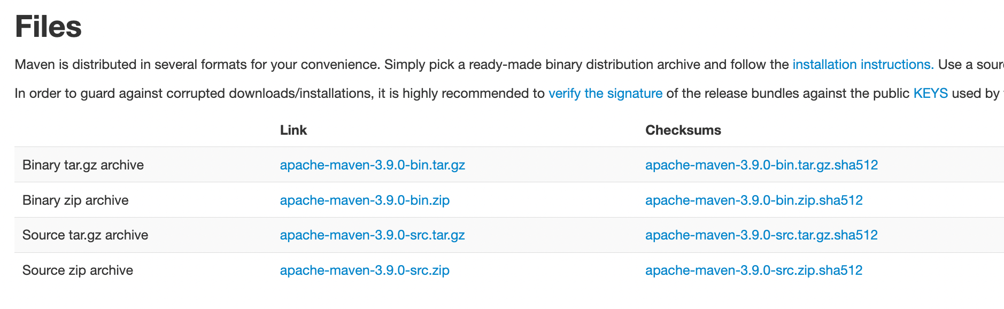The image size is (1004, 309).
Task: Select the Binary tar.gz archive row label
Action: (x=83, y=165)
